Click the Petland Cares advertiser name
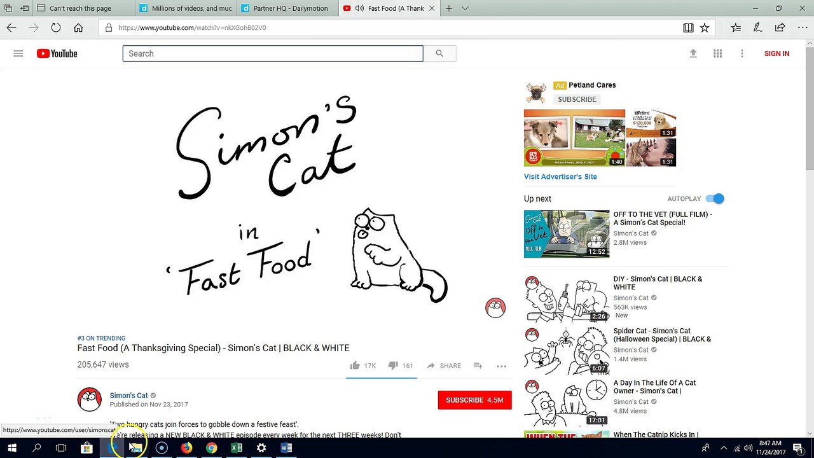The height and width of the screenshot is (458, 814). point(592,85)
